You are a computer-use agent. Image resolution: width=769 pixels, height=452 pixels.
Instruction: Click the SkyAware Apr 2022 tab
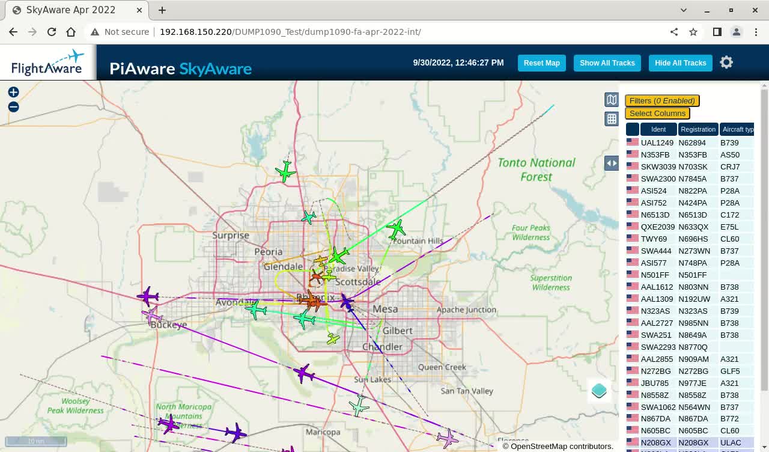click(x=76, y=10)
